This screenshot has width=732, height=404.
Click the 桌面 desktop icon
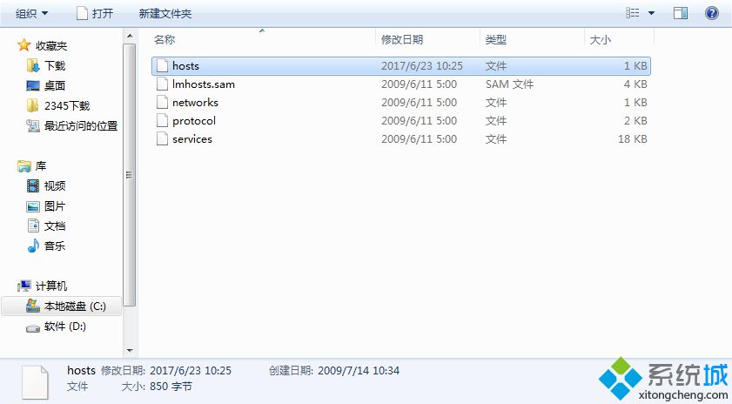33,85
